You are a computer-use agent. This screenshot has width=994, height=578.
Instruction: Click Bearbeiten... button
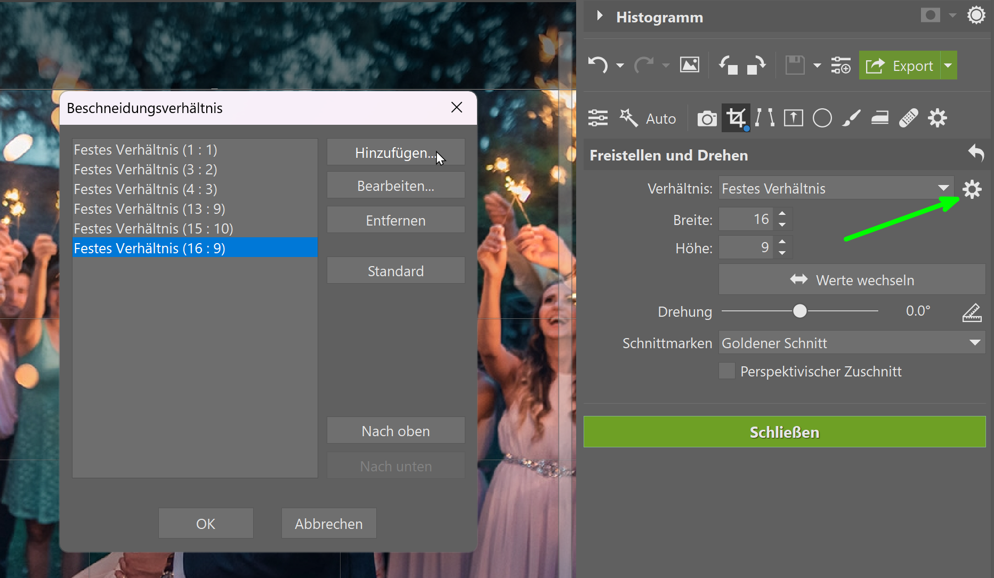pos(395,186)
